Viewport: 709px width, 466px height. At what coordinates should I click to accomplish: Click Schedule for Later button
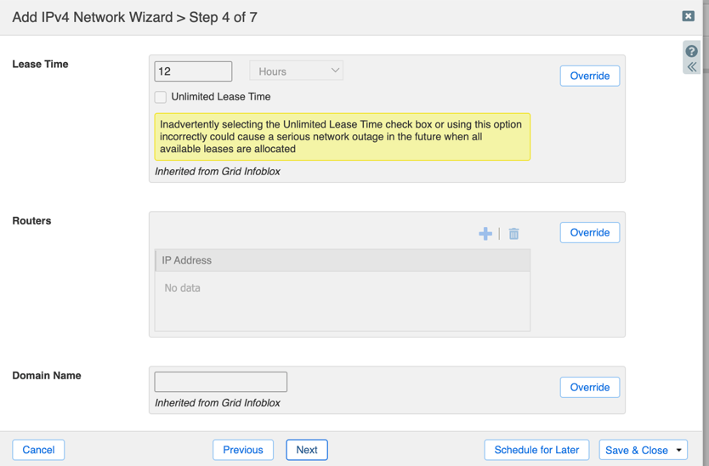tap(536, 450)
